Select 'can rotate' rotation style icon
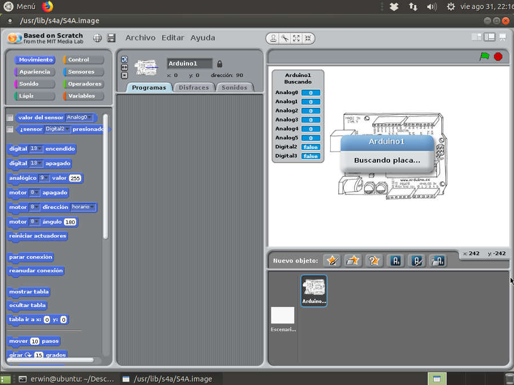The width and height of the screenshot is (514, 385). click(x=125, y=59)
